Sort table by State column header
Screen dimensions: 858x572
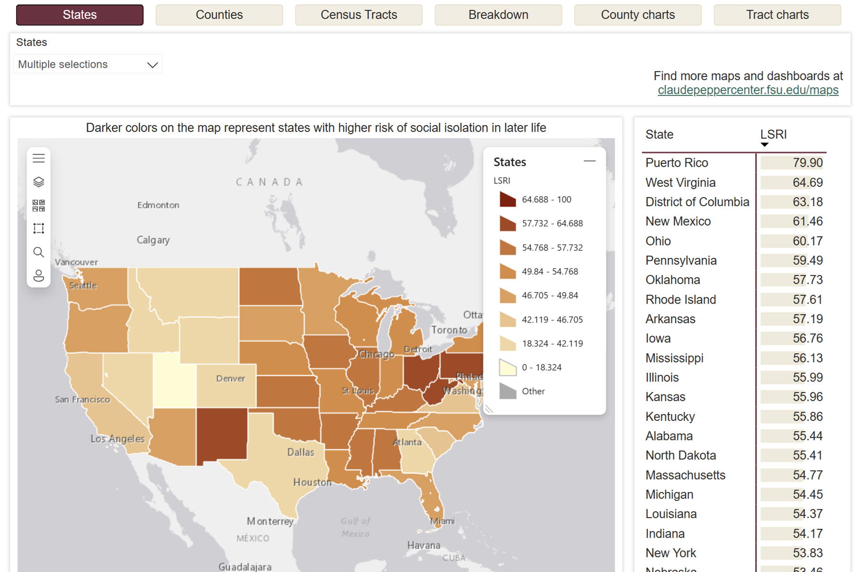(659, 134)
